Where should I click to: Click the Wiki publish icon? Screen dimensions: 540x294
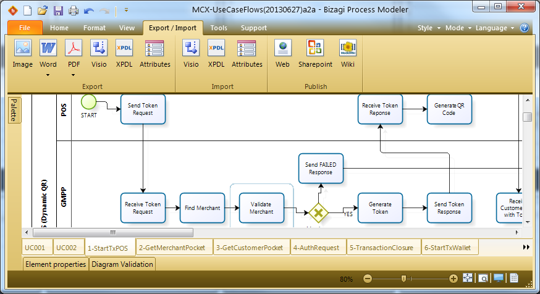(x=348, y=49)
